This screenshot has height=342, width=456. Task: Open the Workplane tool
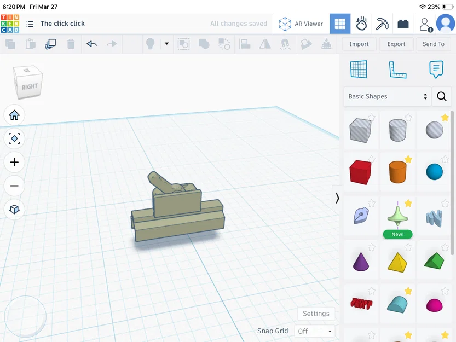point(359,69)
